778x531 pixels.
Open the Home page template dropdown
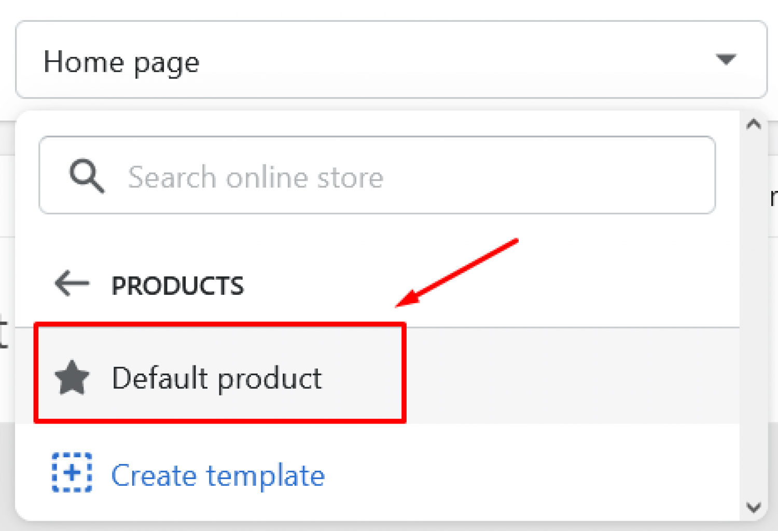tap(391, 60)
